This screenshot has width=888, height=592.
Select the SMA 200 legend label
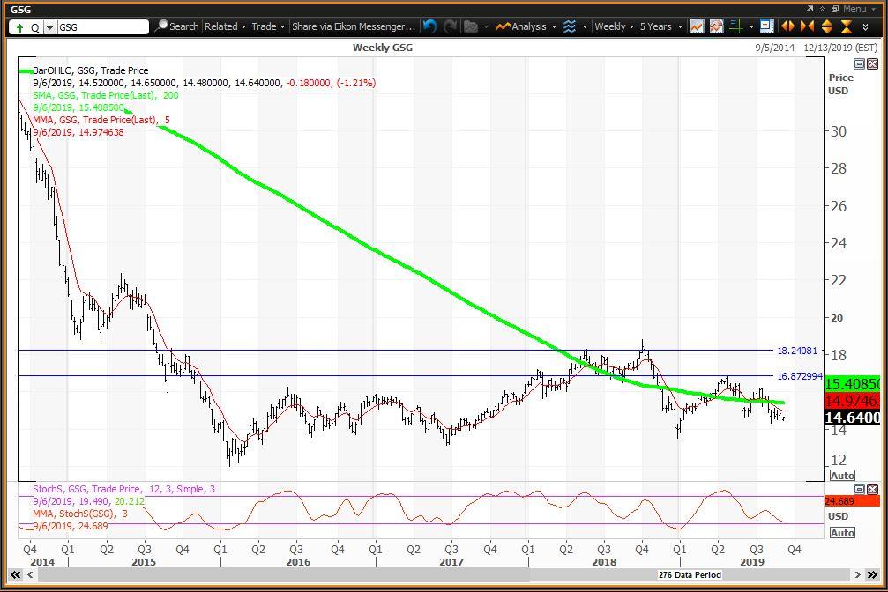105,95
